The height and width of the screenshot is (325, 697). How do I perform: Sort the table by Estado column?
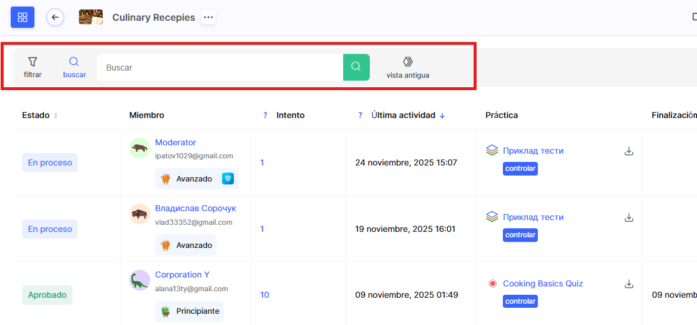[x=56, y=116]
